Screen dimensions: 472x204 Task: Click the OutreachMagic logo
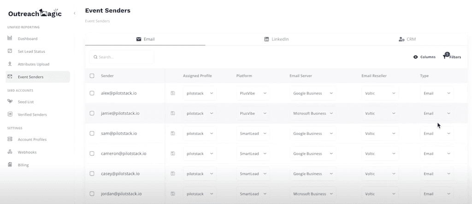[35, 13]
